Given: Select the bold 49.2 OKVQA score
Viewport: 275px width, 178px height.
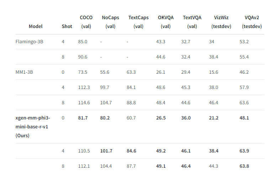Looking at the screenshot, I should click(161, 151).
